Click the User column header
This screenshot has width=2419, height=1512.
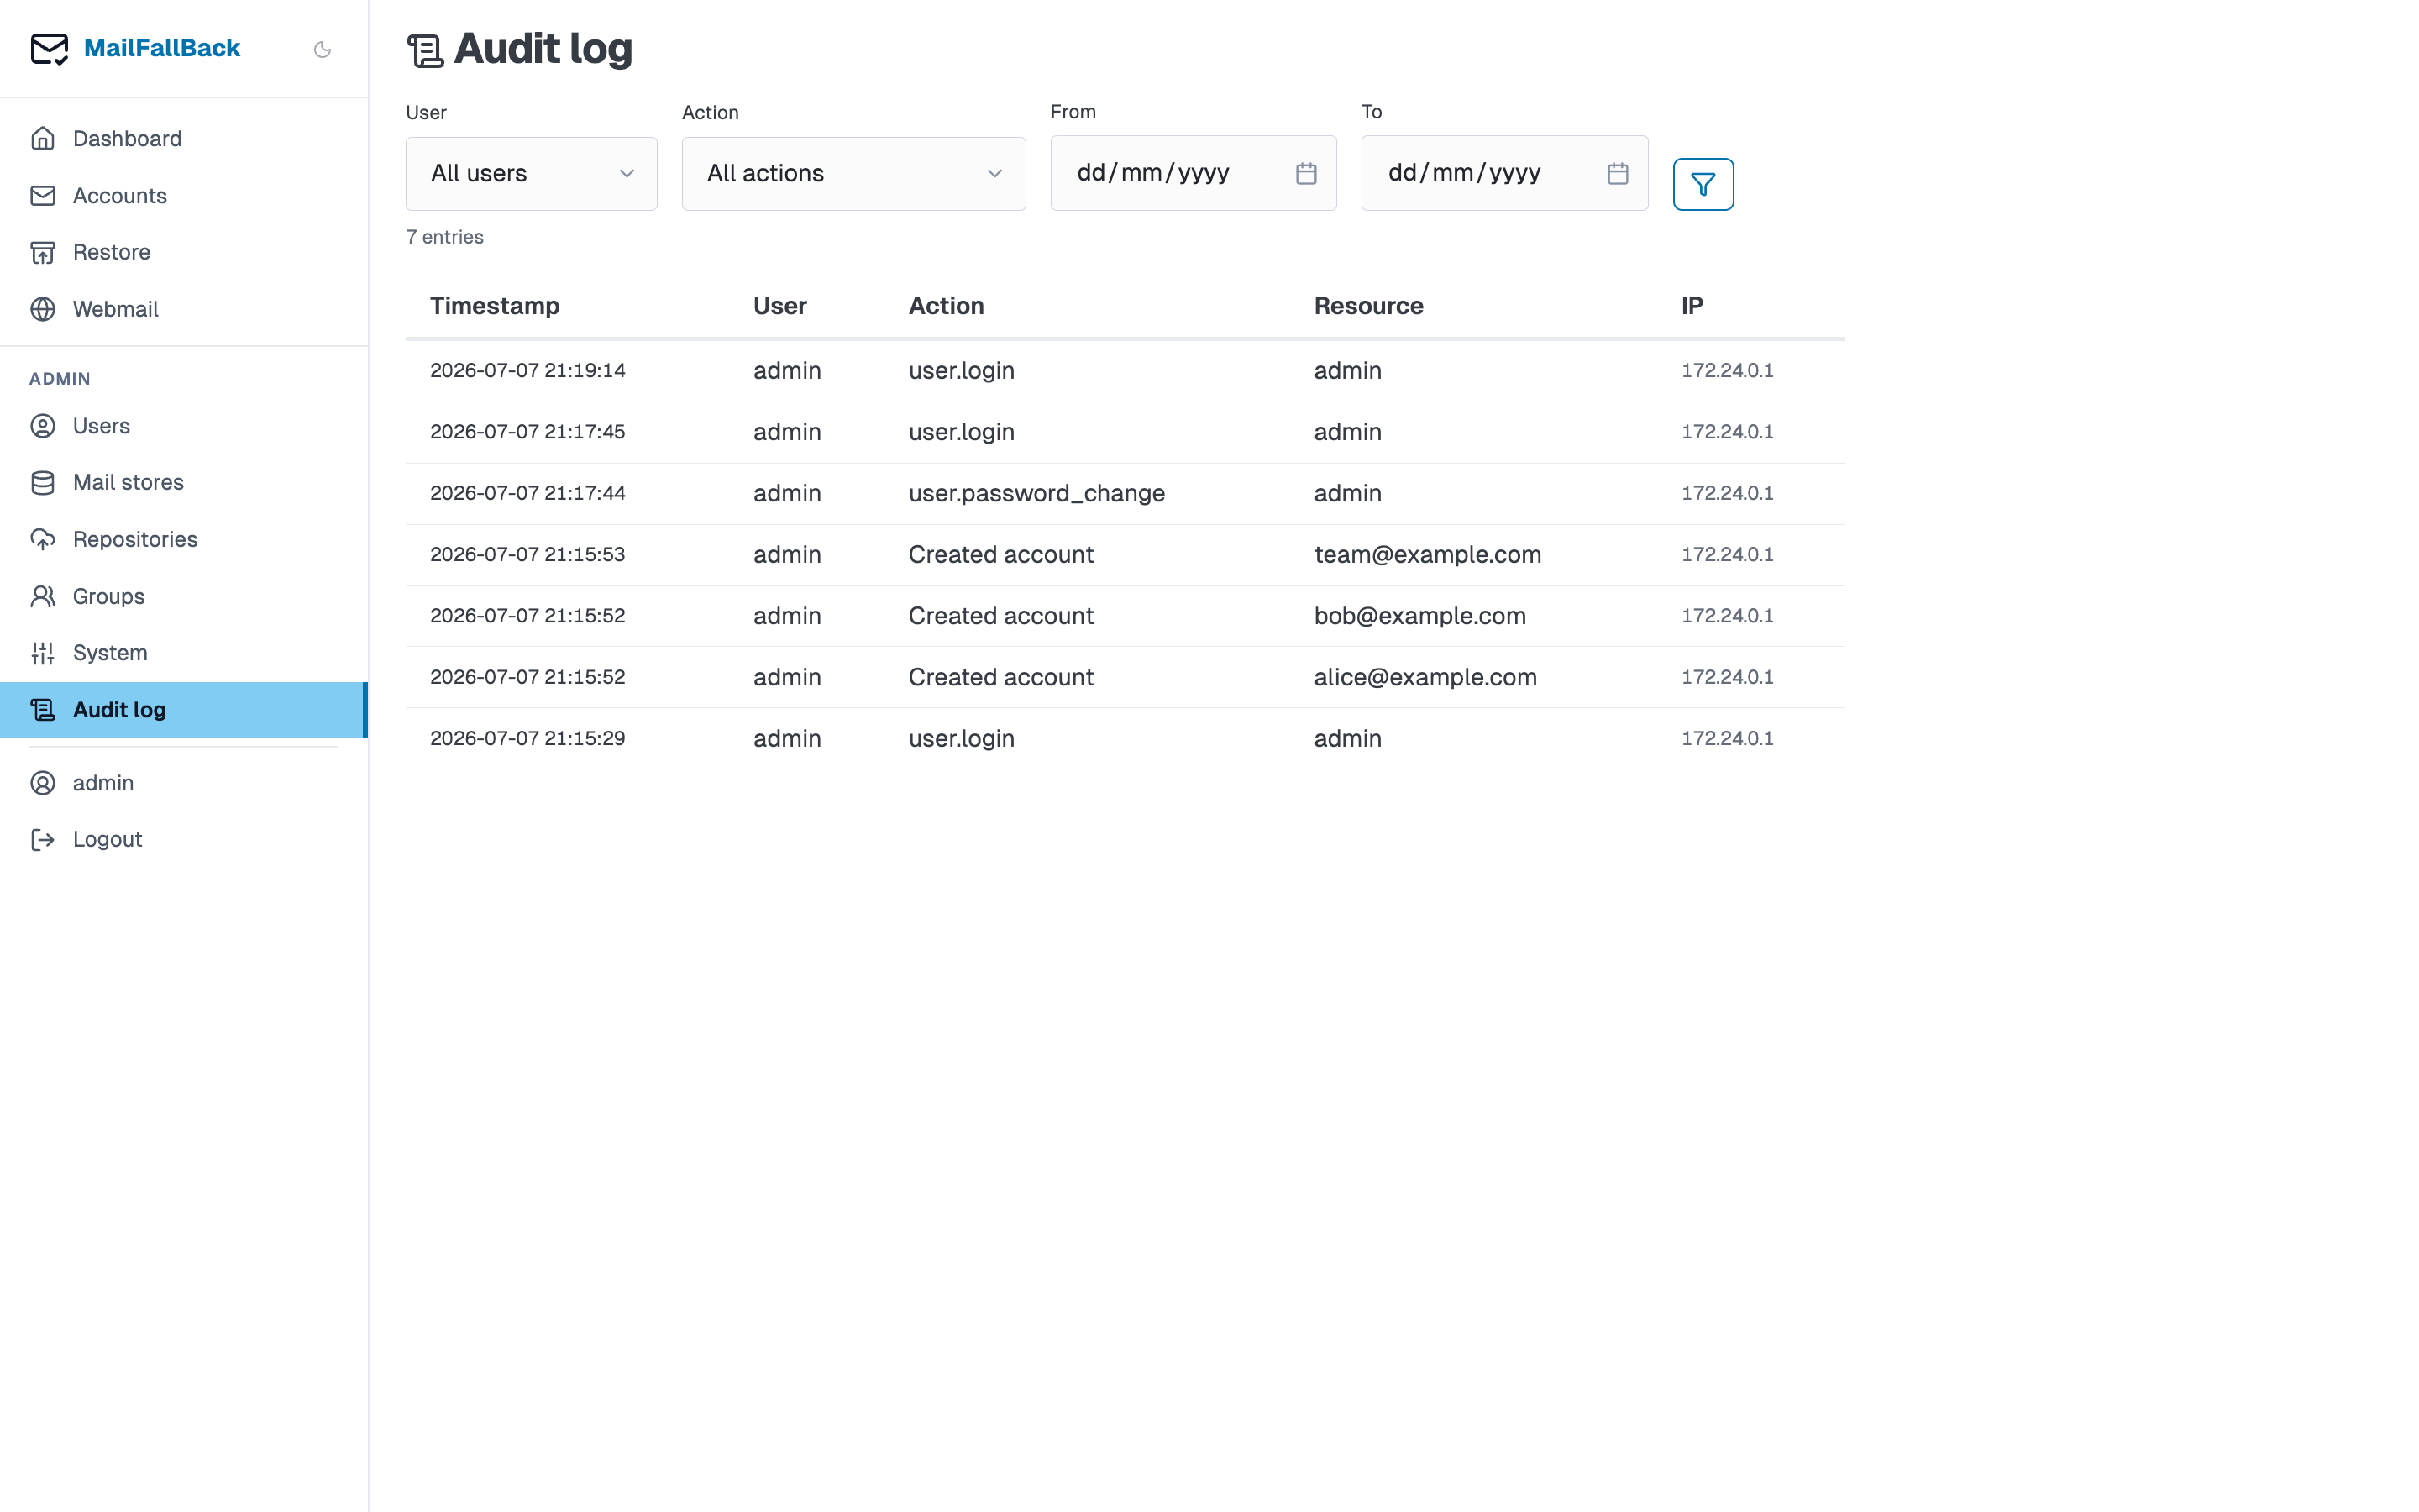coord(779,306)
